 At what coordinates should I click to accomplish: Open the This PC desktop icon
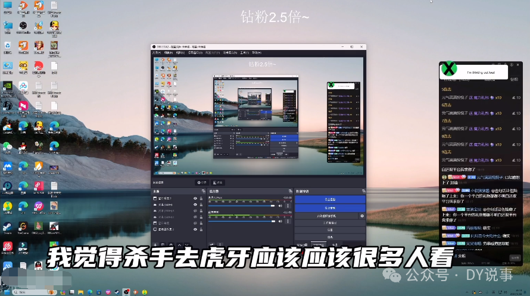(8, 6)
